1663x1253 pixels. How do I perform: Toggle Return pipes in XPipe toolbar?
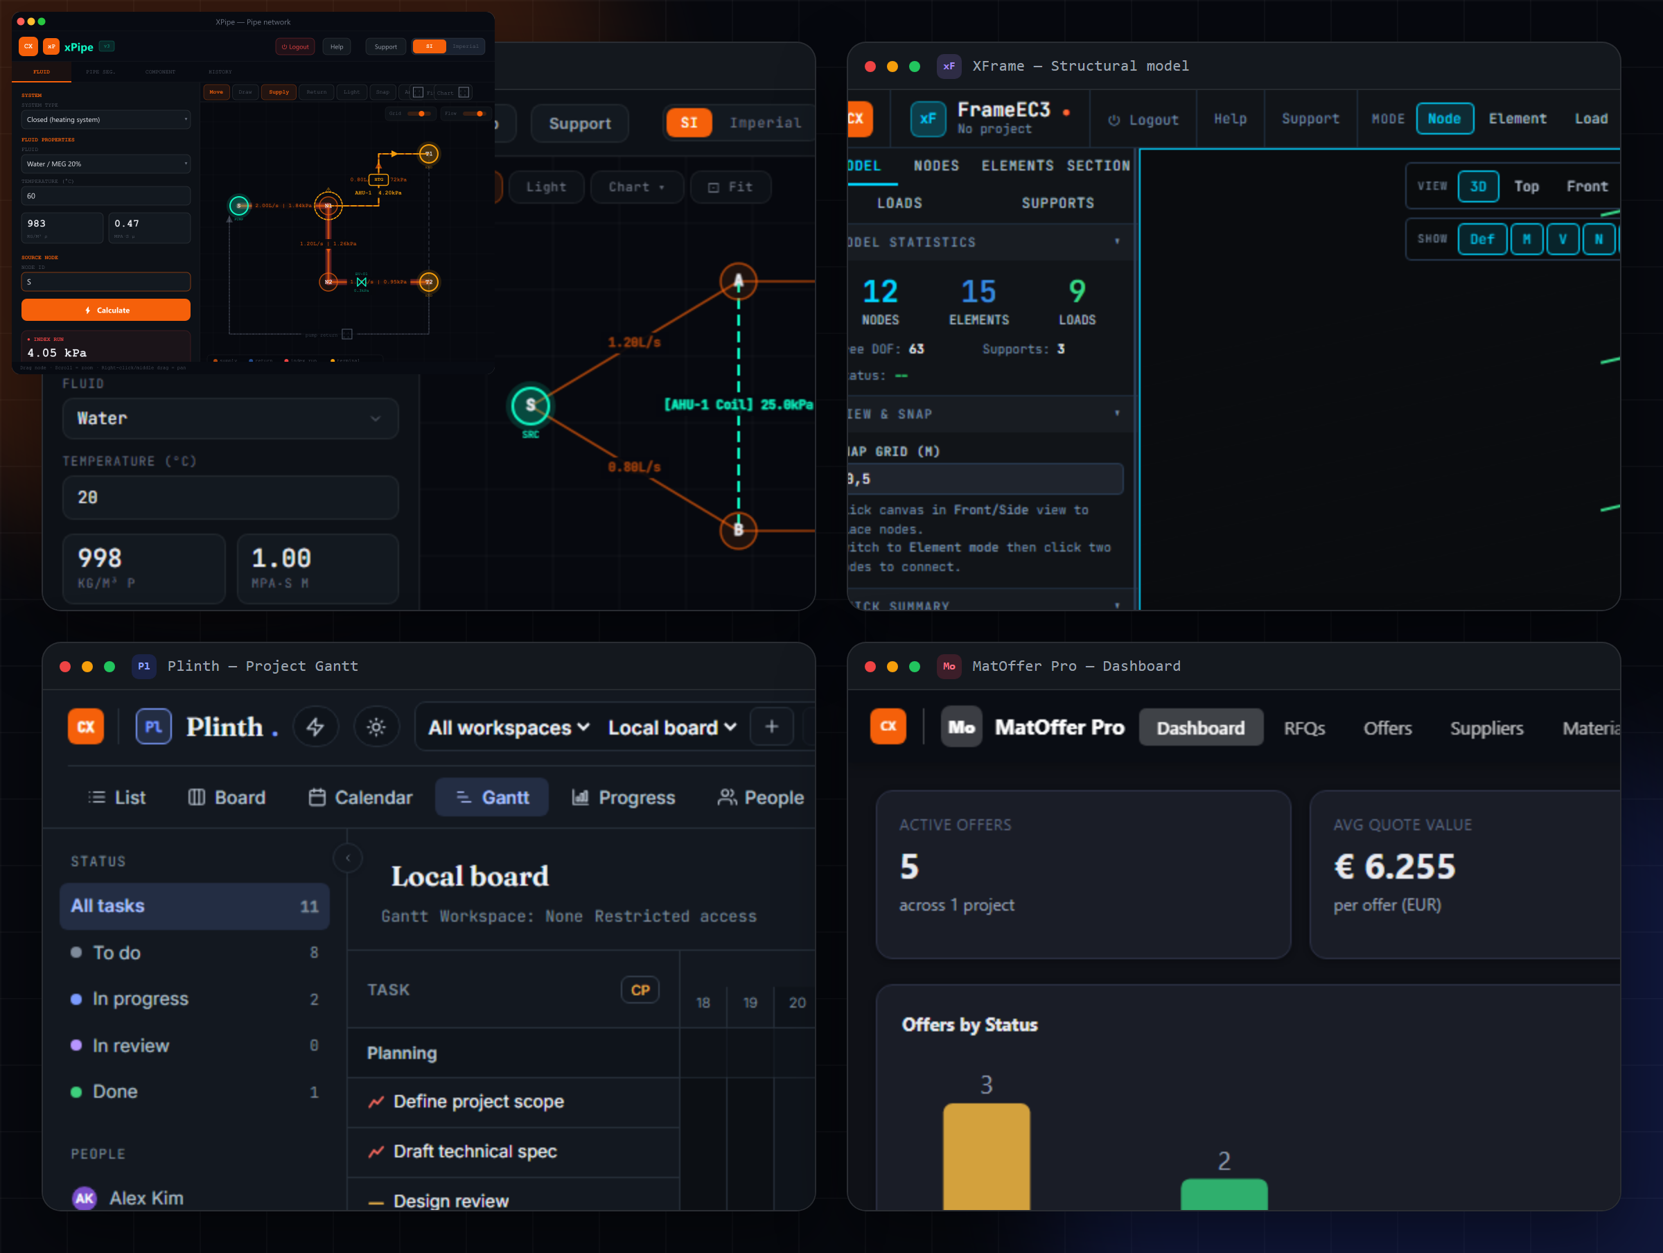pos(317,92)
